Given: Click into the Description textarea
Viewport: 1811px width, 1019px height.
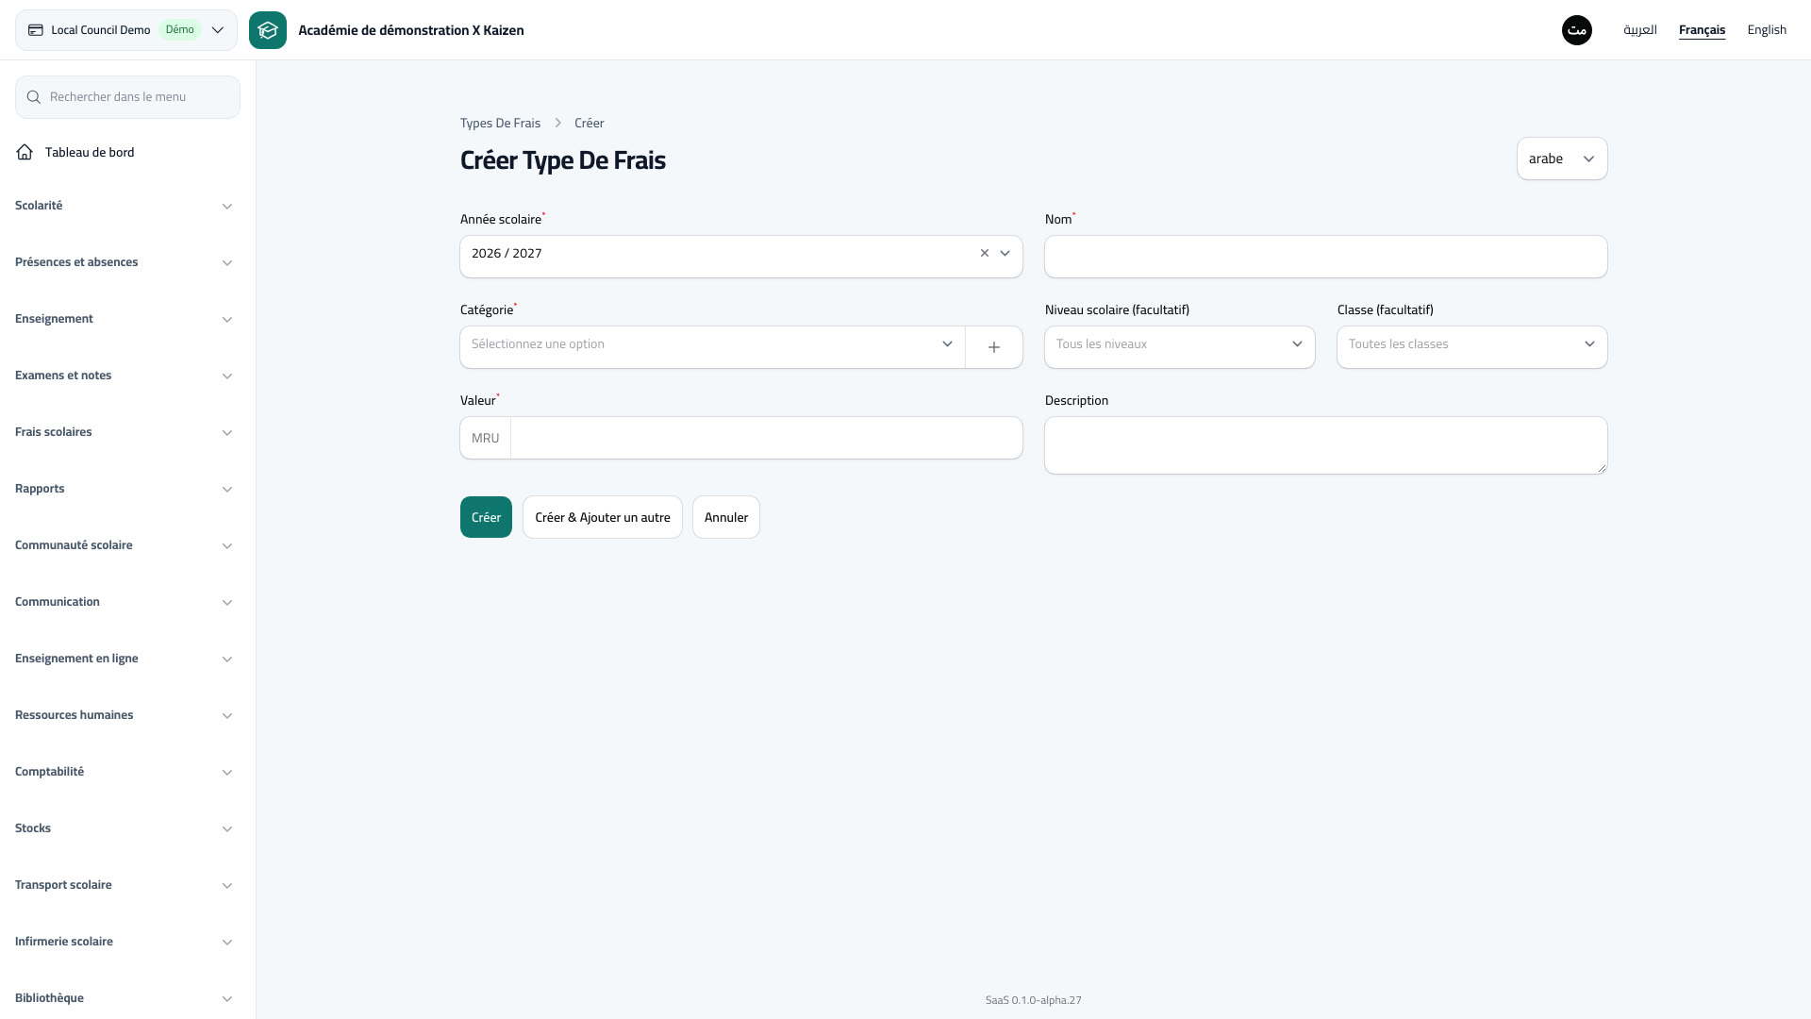Looking at the screenshot, I should [x=1326, y=445].
